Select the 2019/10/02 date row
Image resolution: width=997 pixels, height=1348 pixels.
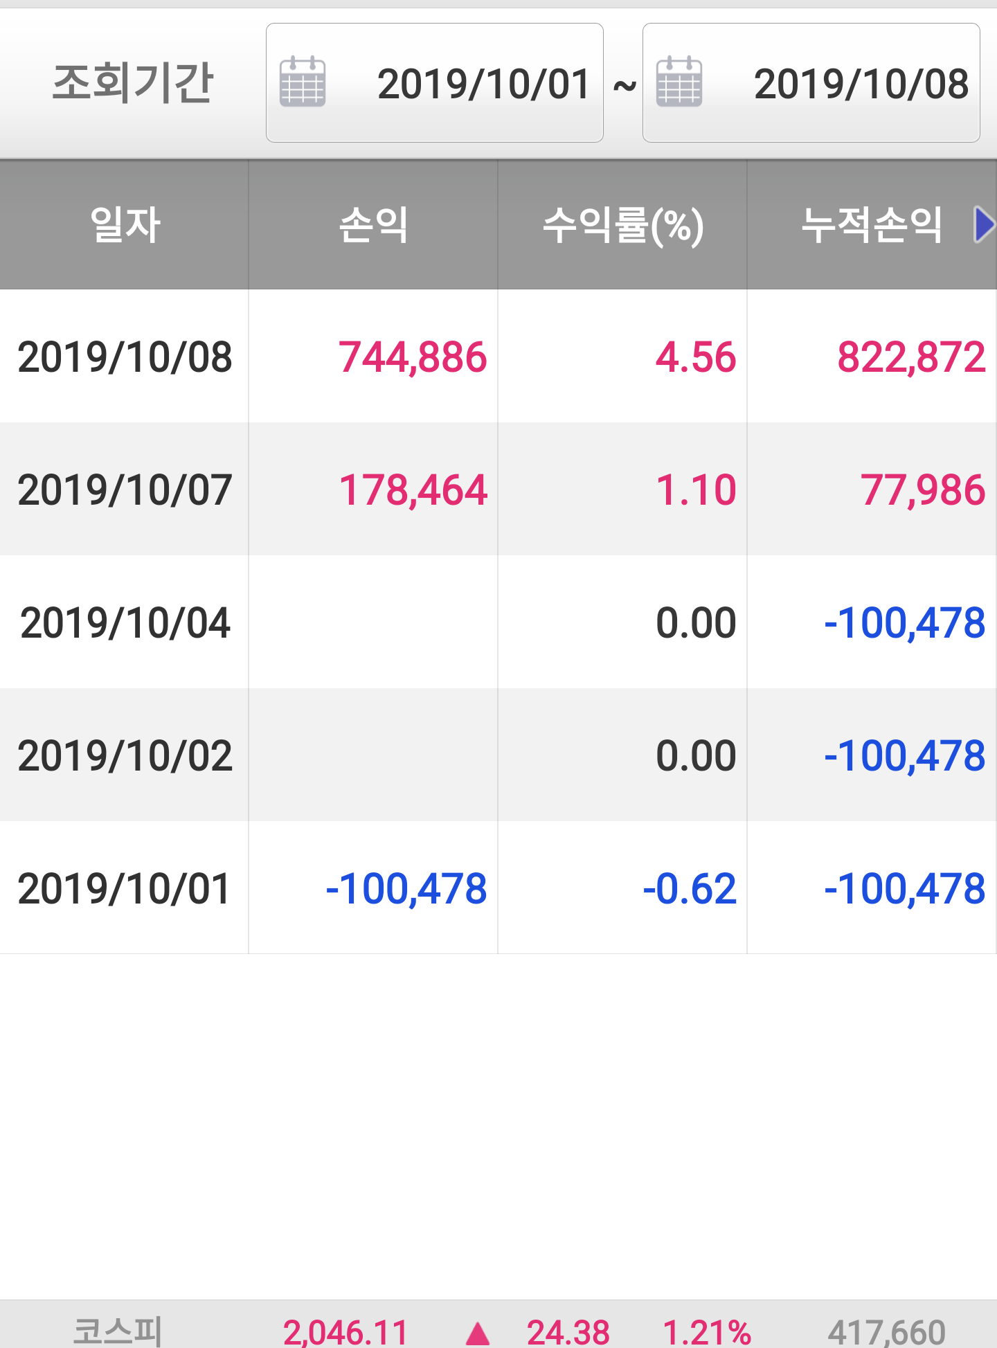(x=125, y=755)
